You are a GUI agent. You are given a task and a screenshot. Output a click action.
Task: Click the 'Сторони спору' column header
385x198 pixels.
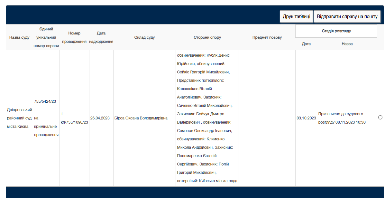[x=207, y=37]
